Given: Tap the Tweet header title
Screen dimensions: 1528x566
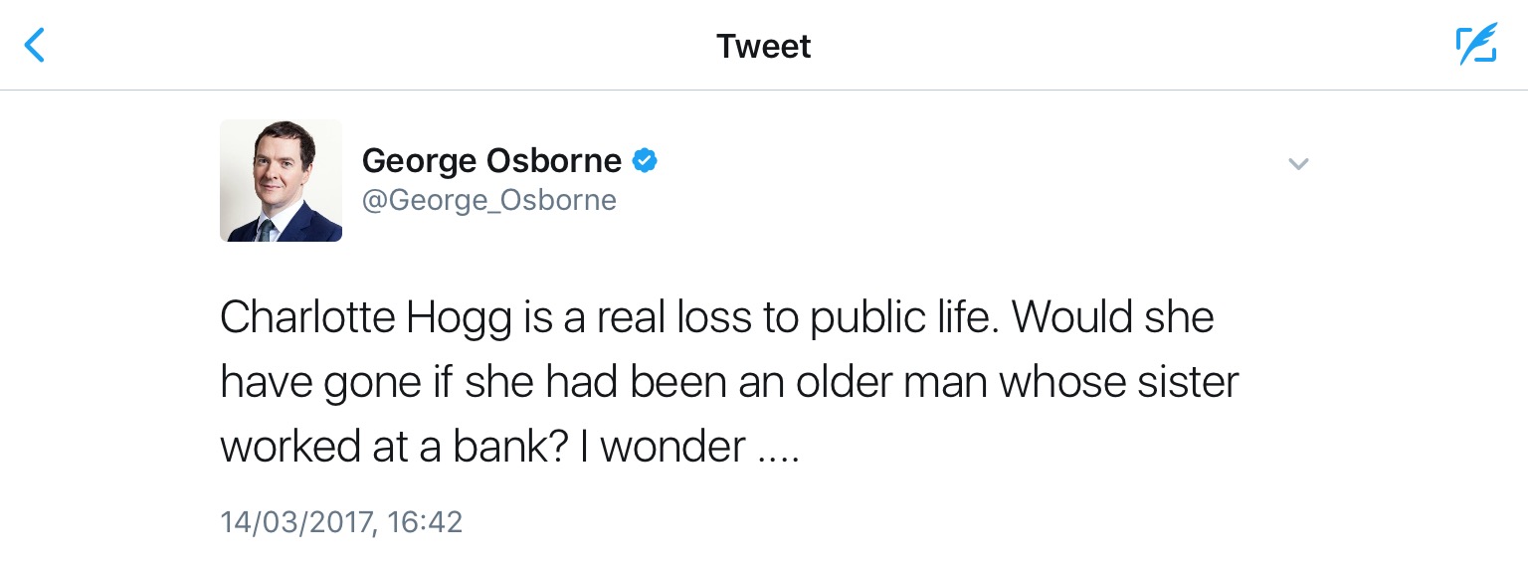Looking at the screenshot, I should (763, 46).
